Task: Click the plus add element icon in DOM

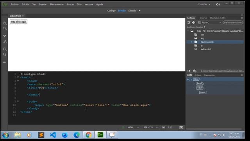Action: [x=188, y=79]
